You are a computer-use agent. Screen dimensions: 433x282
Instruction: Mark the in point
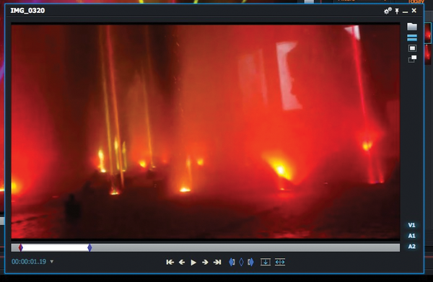pos(232,262)
